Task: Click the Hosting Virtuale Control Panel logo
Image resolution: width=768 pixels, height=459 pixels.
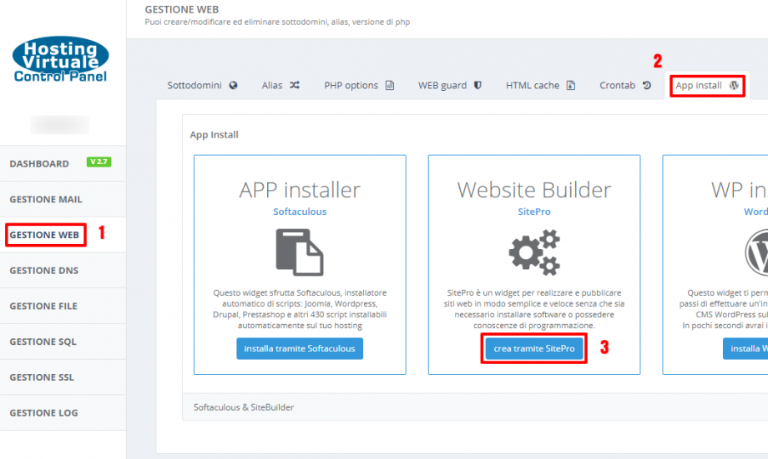Action: (60, 60)
